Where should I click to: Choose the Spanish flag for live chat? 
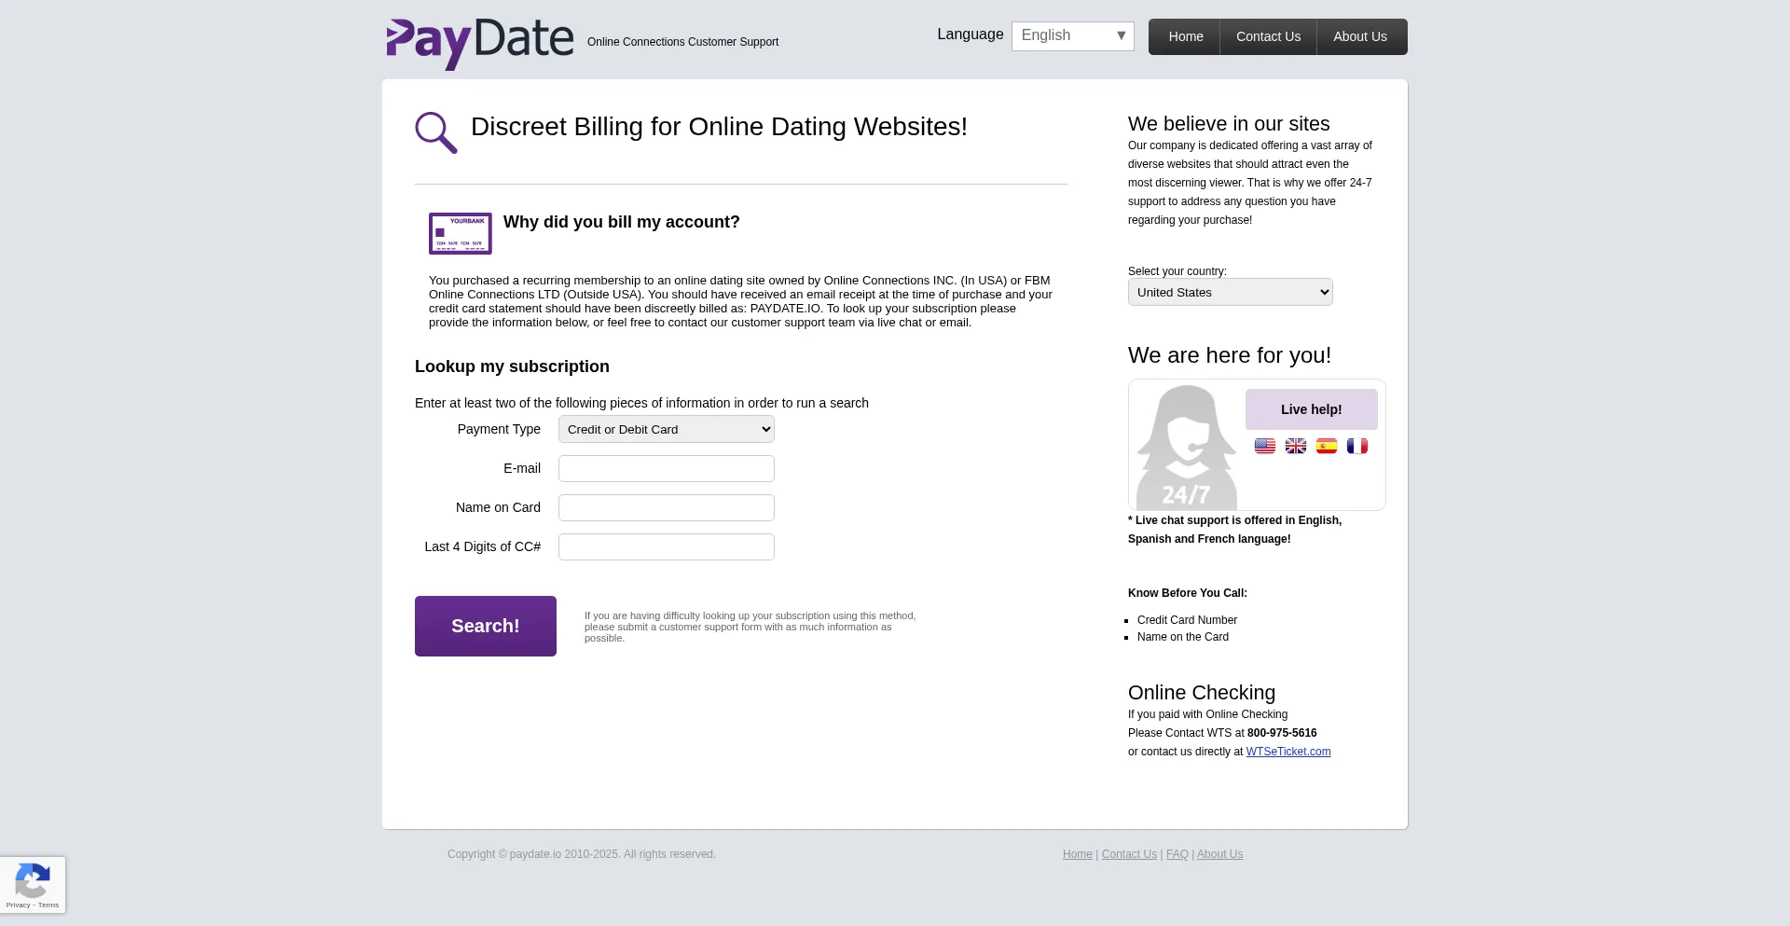point(1327,446)
